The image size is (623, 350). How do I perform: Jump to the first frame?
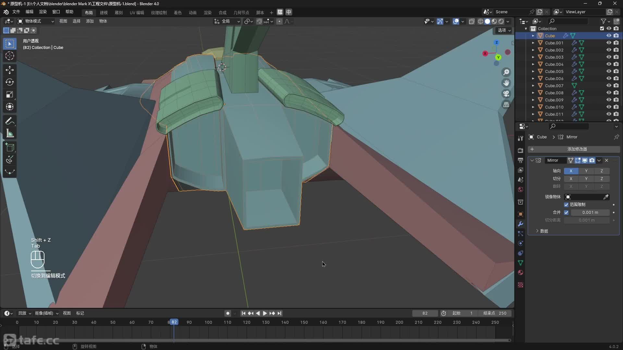pos(244,313)
